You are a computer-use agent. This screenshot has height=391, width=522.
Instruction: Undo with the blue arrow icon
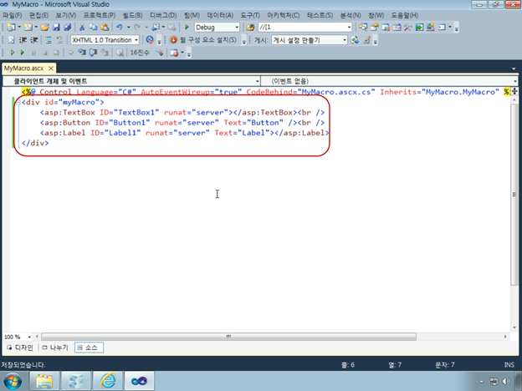[x=119, y=28]
